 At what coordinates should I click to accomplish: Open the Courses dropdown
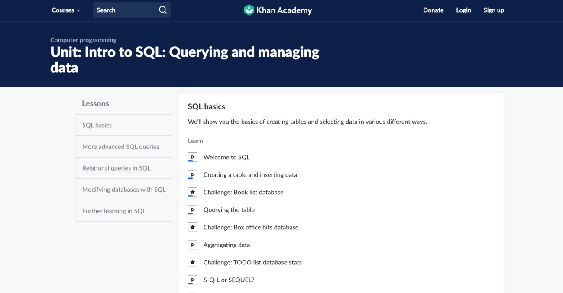tap(62, 10)
